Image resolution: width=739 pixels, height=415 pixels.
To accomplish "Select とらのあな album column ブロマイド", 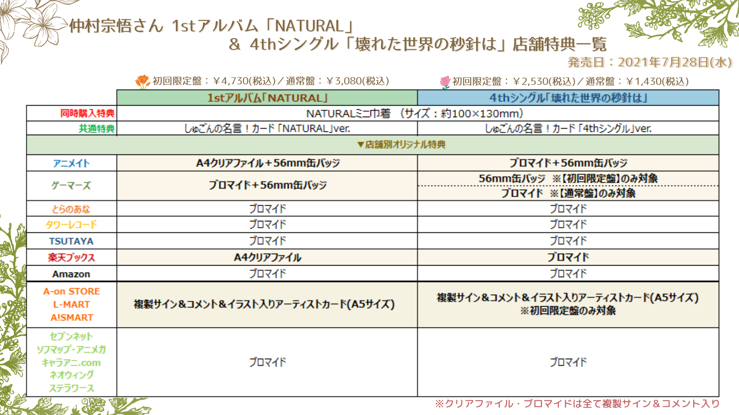I will (268, 209).
